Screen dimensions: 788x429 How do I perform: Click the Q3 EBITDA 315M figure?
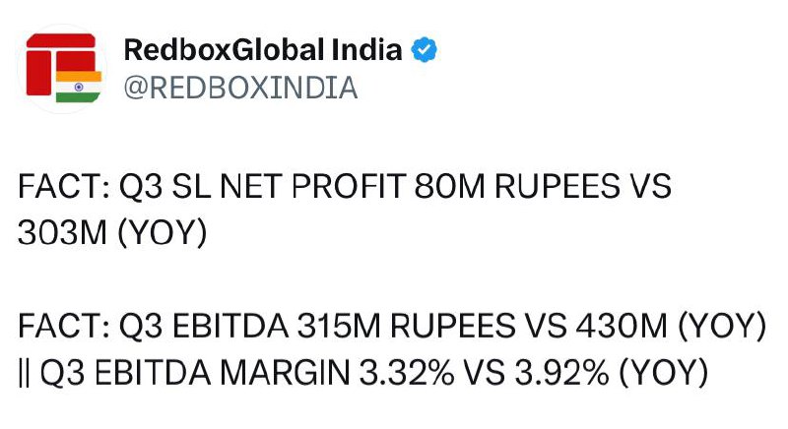(249, 326)
